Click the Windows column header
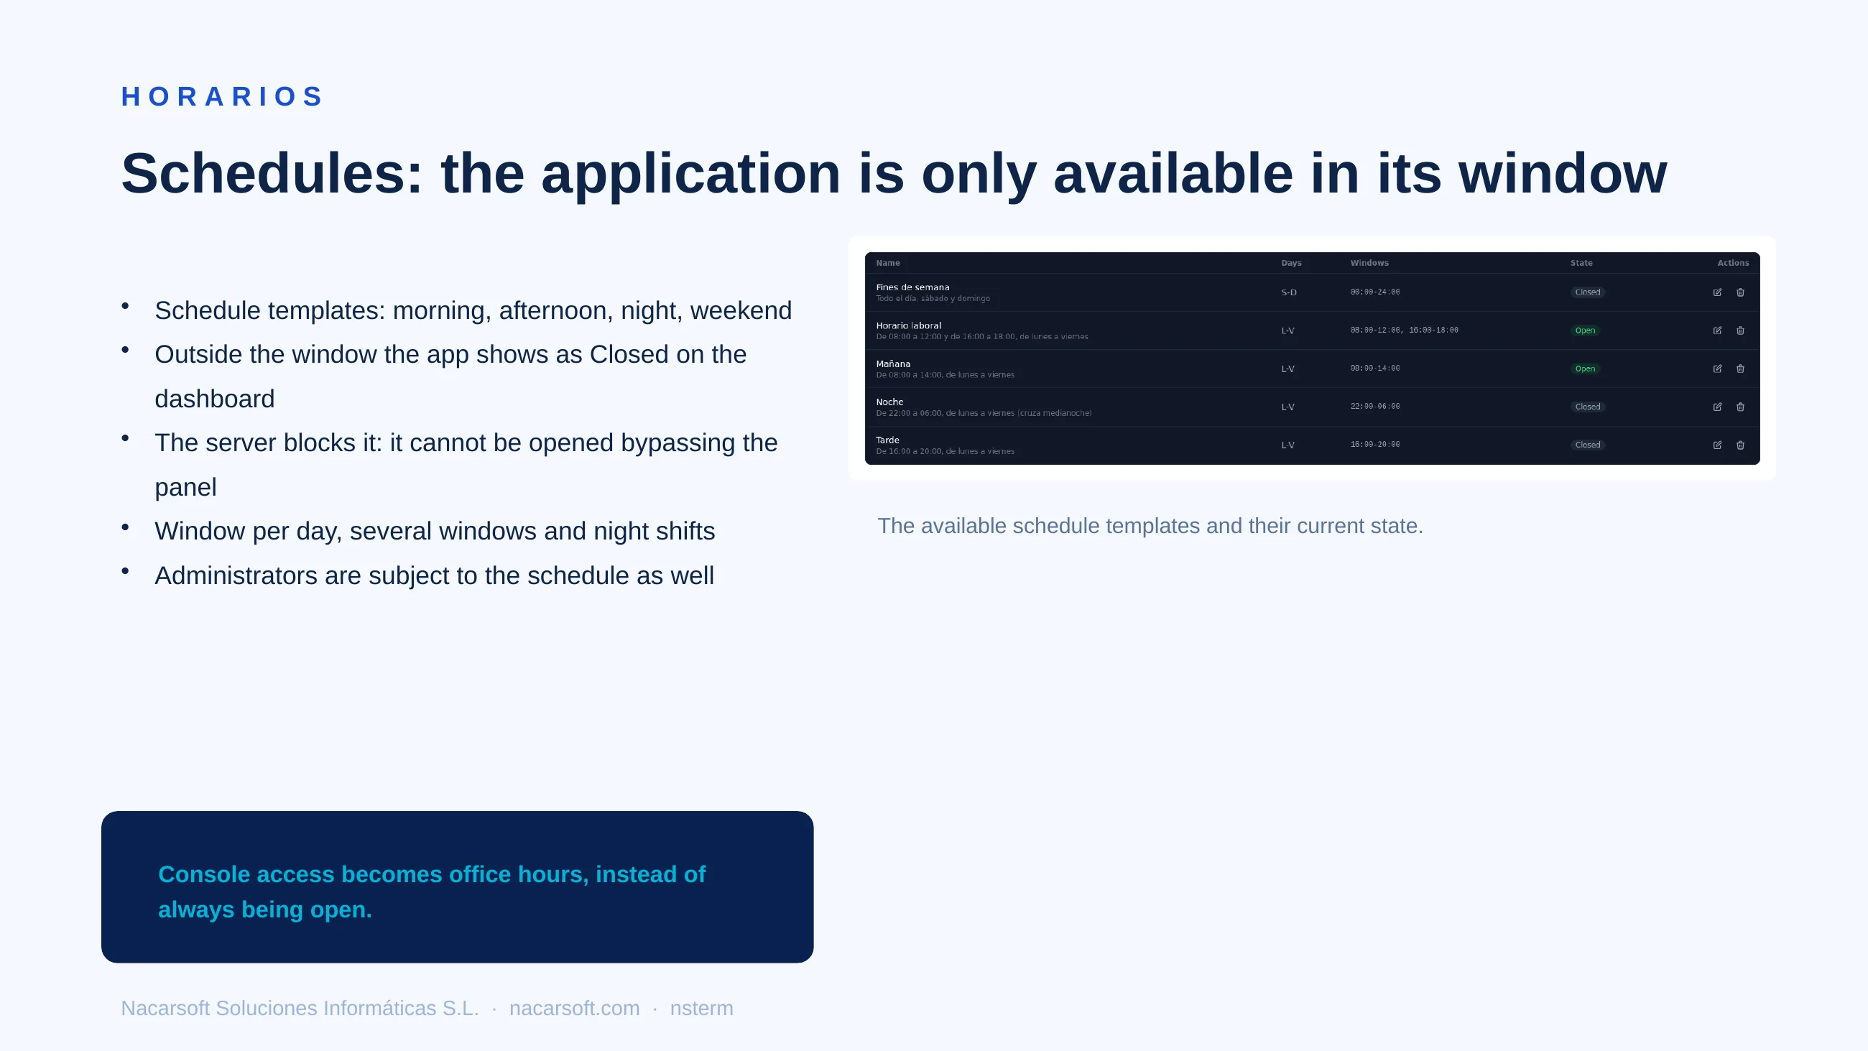Image resolution: width=1868 pixels, height=1051 pixels. [1369, 264]
